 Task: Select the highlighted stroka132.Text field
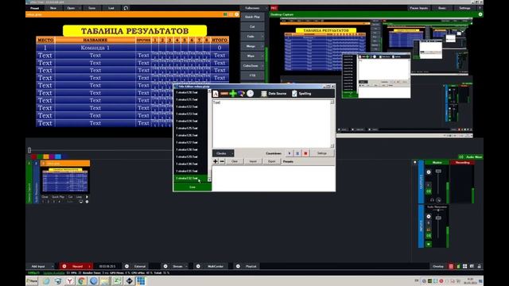[x=191, y=178]
